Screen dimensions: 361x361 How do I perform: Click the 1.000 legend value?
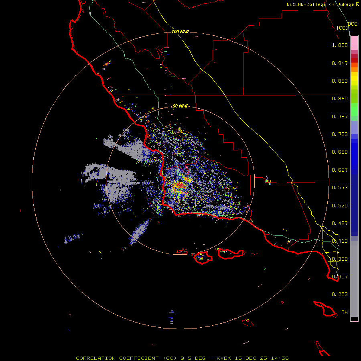tap(340, 45)
